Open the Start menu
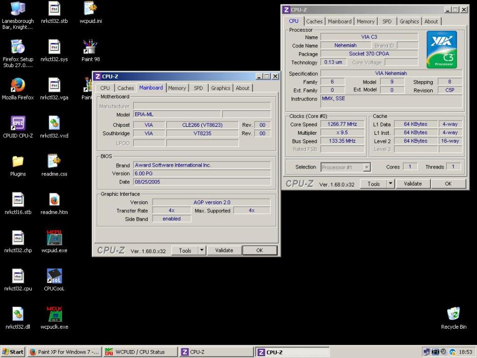477x358 pixels. tap(13, 352)
